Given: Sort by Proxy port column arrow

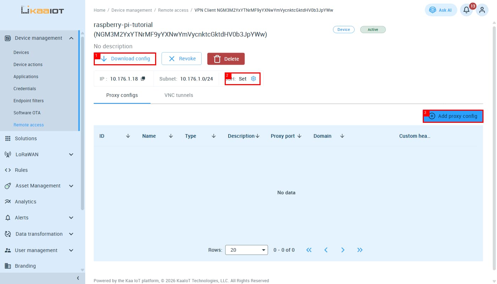Looking at the screenshot, I should [299, 136].
